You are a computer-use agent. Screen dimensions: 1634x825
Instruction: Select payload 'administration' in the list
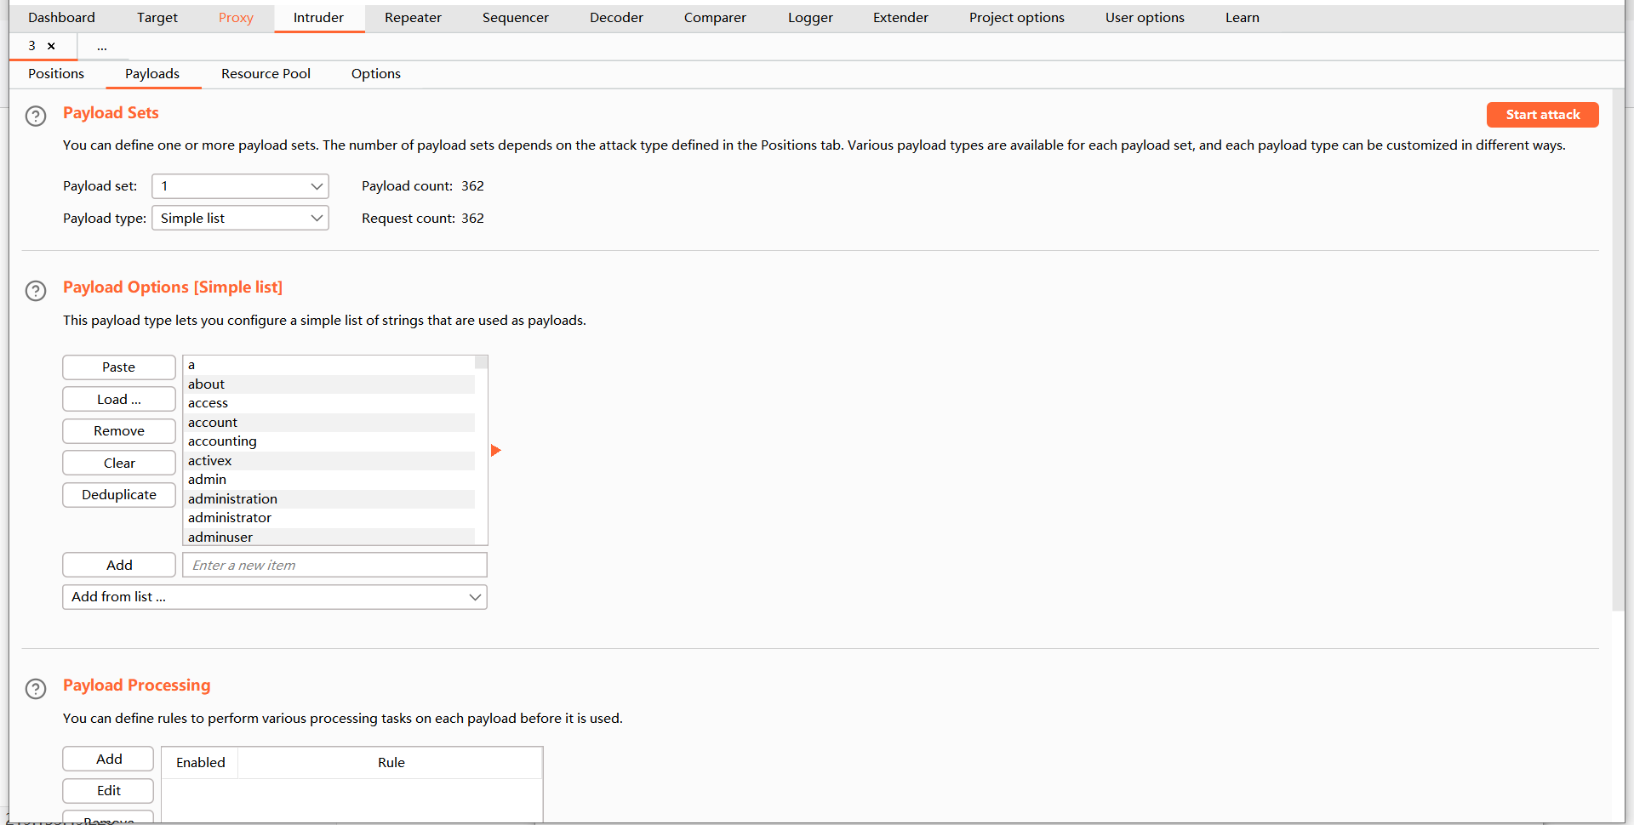point(329,499)
